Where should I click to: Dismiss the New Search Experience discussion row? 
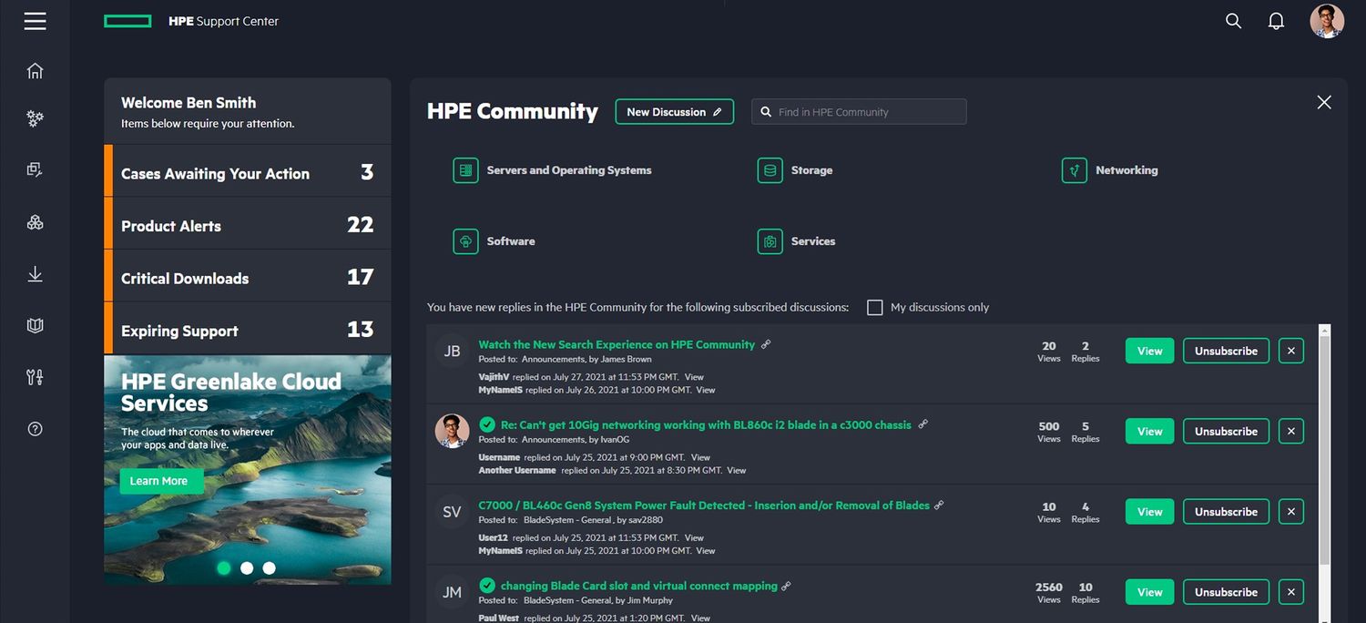[1290, 351]
